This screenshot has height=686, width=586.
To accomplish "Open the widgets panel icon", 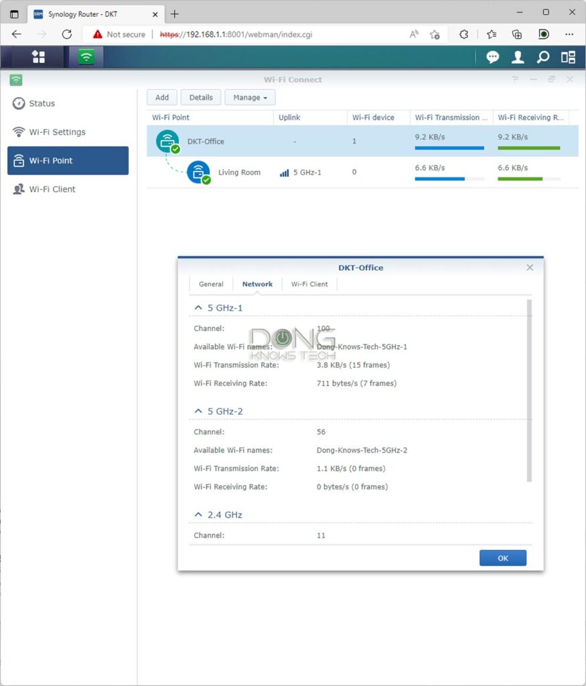I will [x=568, y=57].
